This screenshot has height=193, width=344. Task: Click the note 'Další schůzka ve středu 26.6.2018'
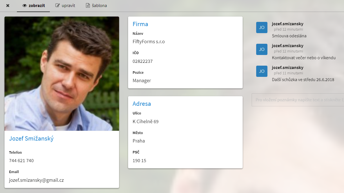[303, 80]
